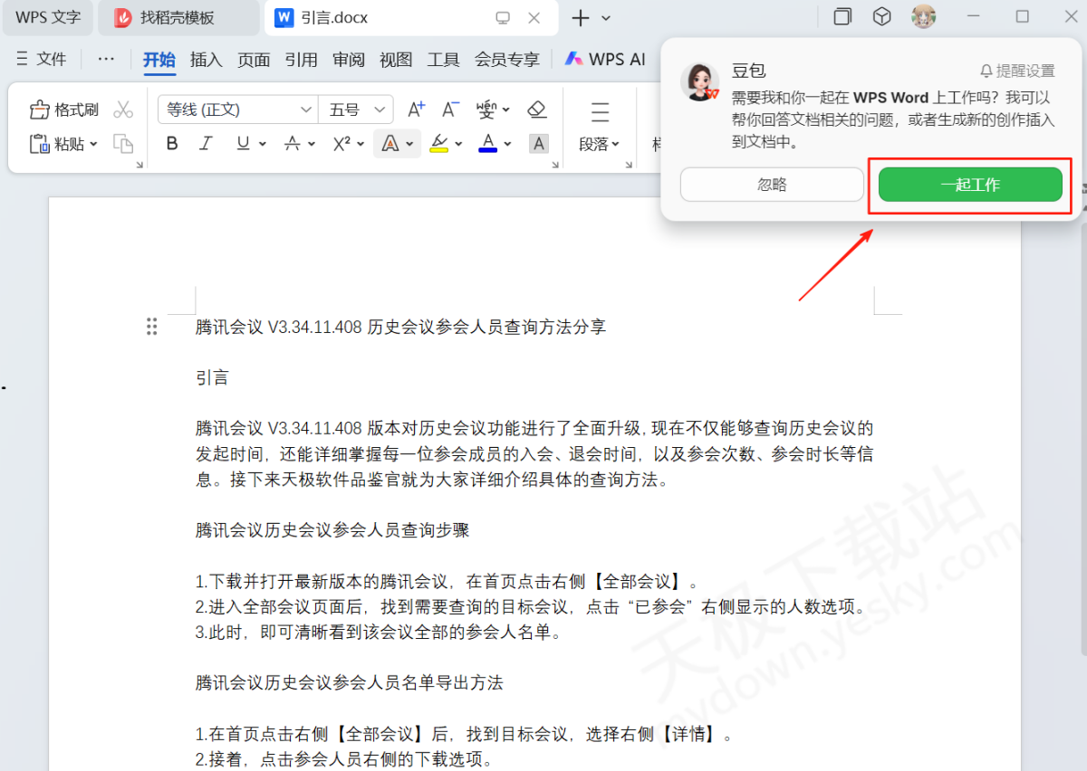
Task: Click 提醒设置 reminder settings link
Action: coord(1017,71)
